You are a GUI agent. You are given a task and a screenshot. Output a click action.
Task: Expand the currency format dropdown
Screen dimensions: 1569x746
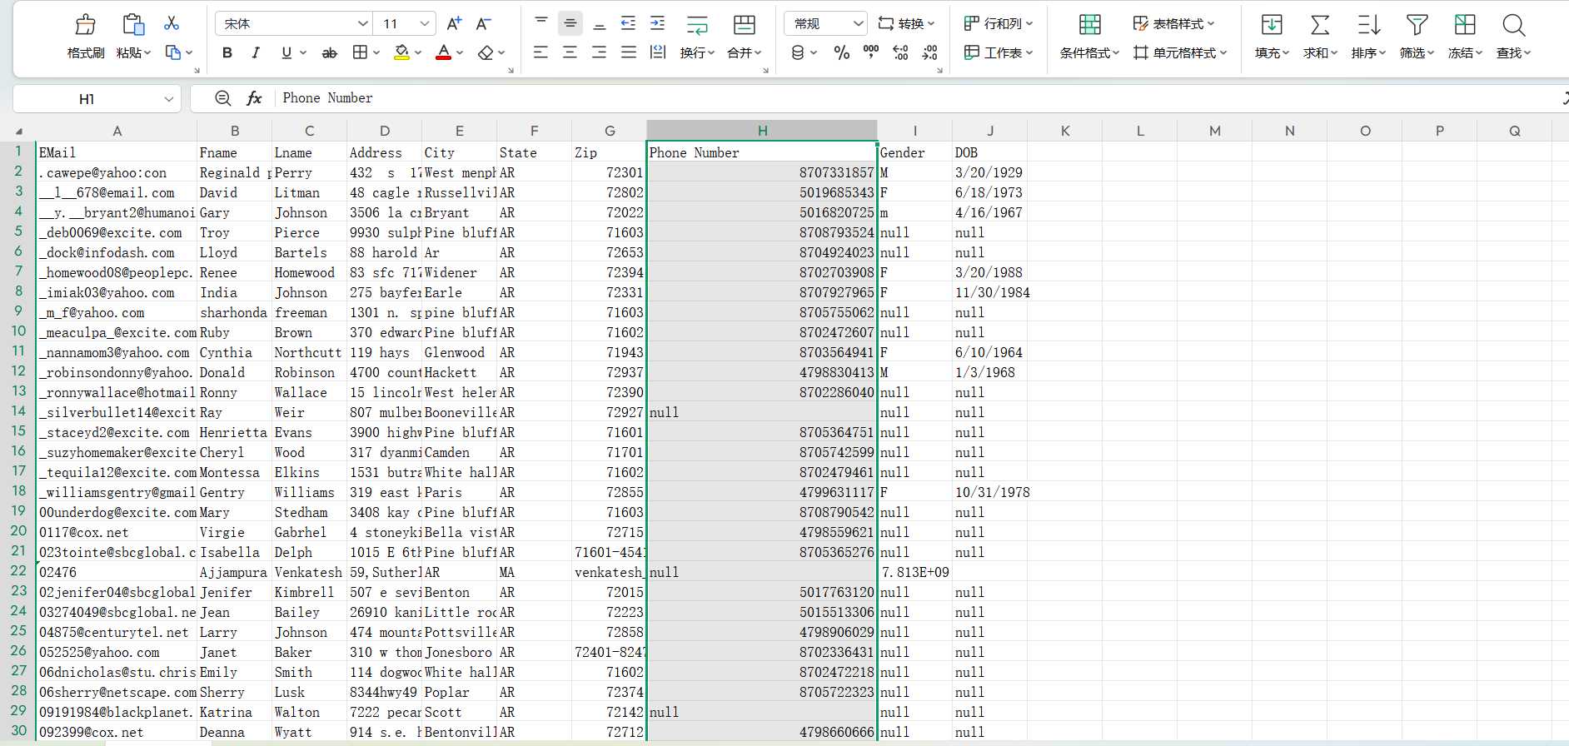coord(814,53)
